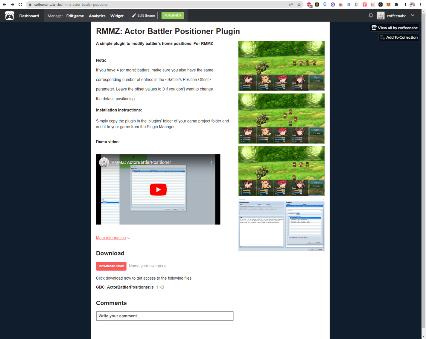Click the Chrome profile avatar
Viewport: 426px width, 339px height.
412,4
